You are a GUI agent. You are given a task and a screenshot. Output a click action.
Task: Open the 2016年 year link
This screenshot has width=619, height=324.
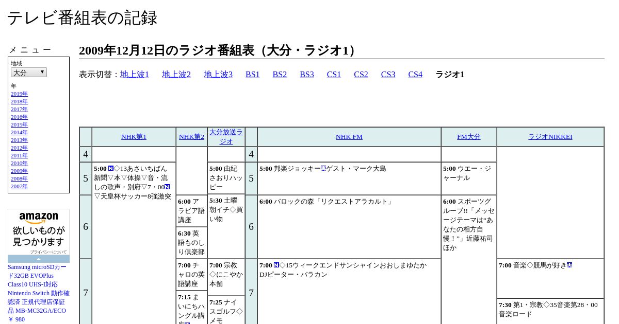point(19,117)
